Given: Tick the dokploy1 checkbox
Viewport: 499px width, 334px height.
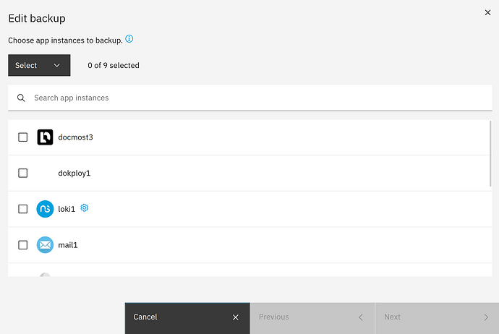Looking at the screenshot, I should tap(23, 173).
